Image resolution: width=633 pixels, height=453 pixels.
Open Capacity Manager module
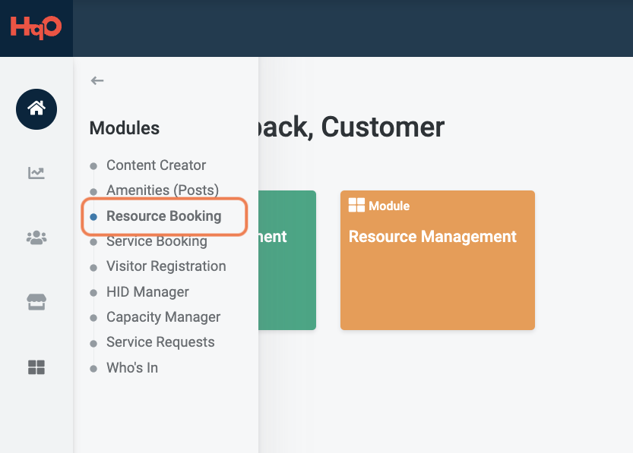(163, 317)
